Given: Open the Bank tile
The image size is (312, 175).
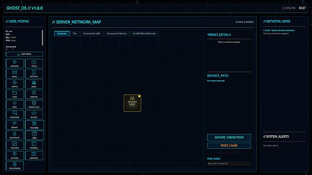Looking at the screenshot, I should [34, 84].
